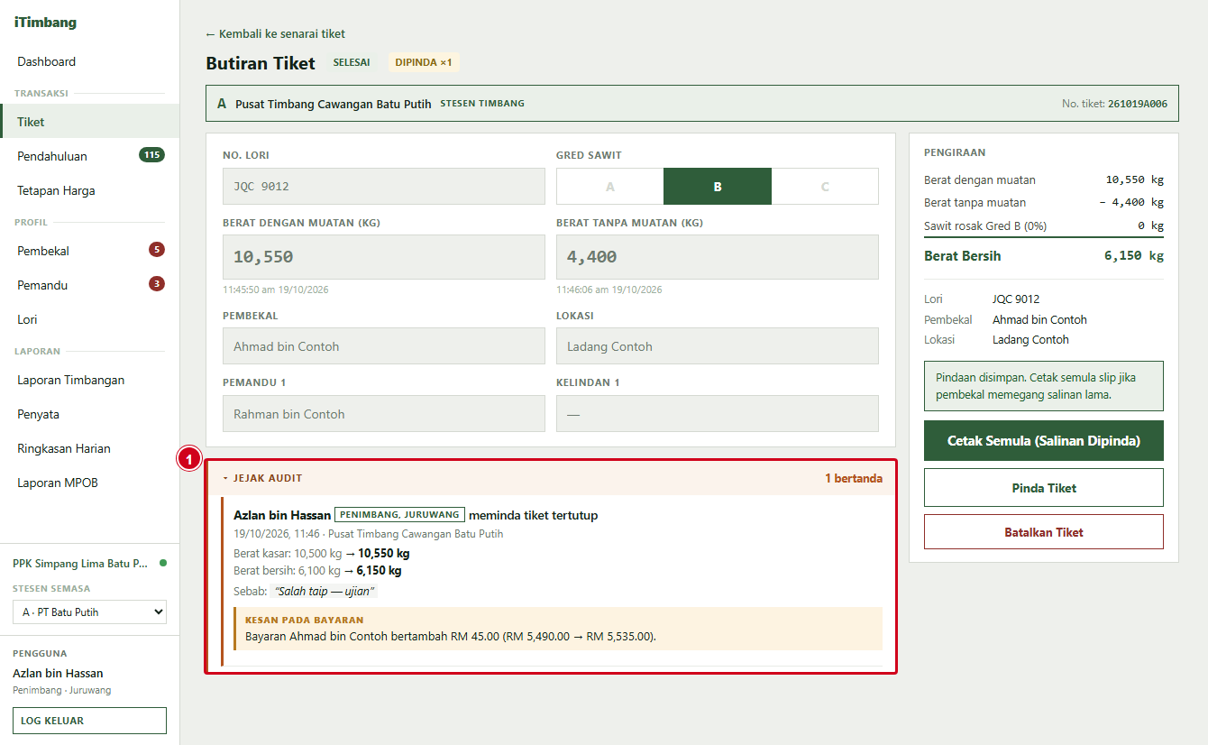
Task: Click the Pinda Tiket button
Action: click(x=1044, y=488)
